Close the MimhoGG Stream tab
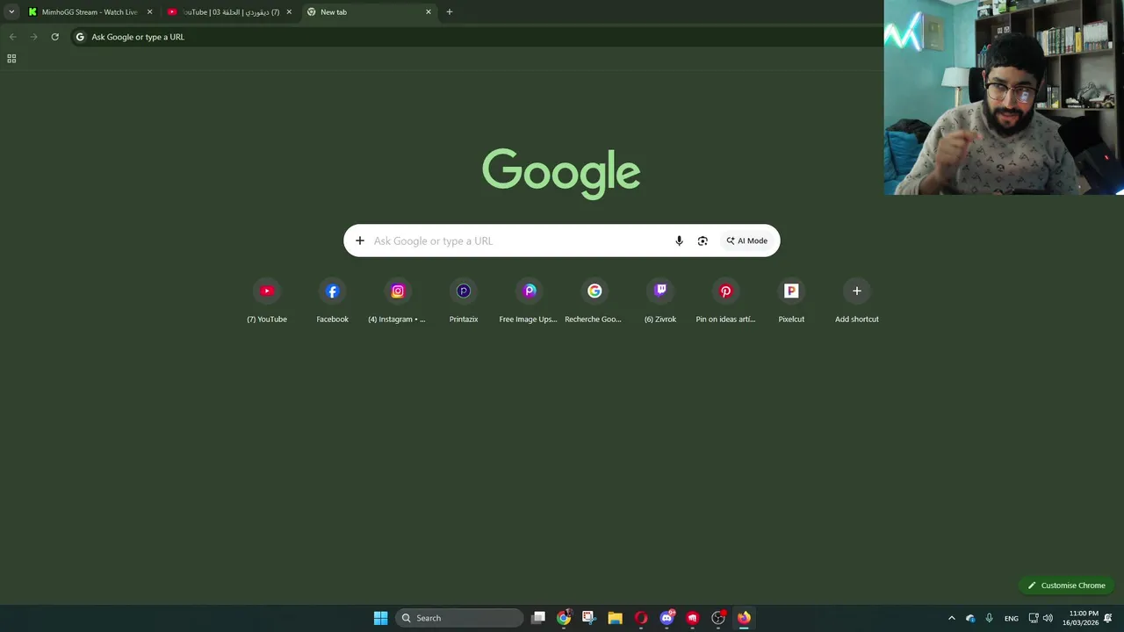 [149, 12]
